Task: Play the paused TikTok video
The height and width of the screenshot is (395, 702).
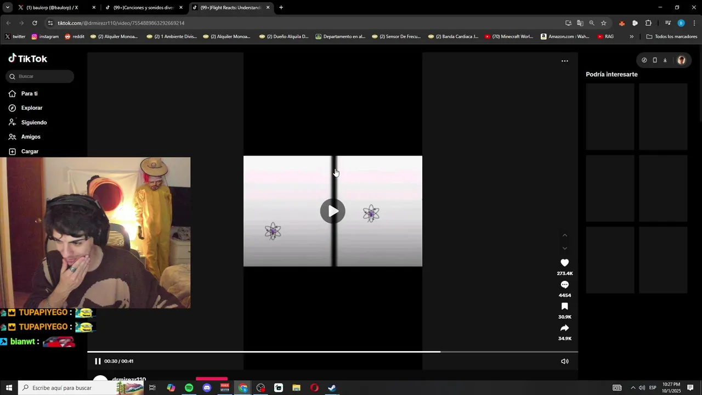Action: 333,211
